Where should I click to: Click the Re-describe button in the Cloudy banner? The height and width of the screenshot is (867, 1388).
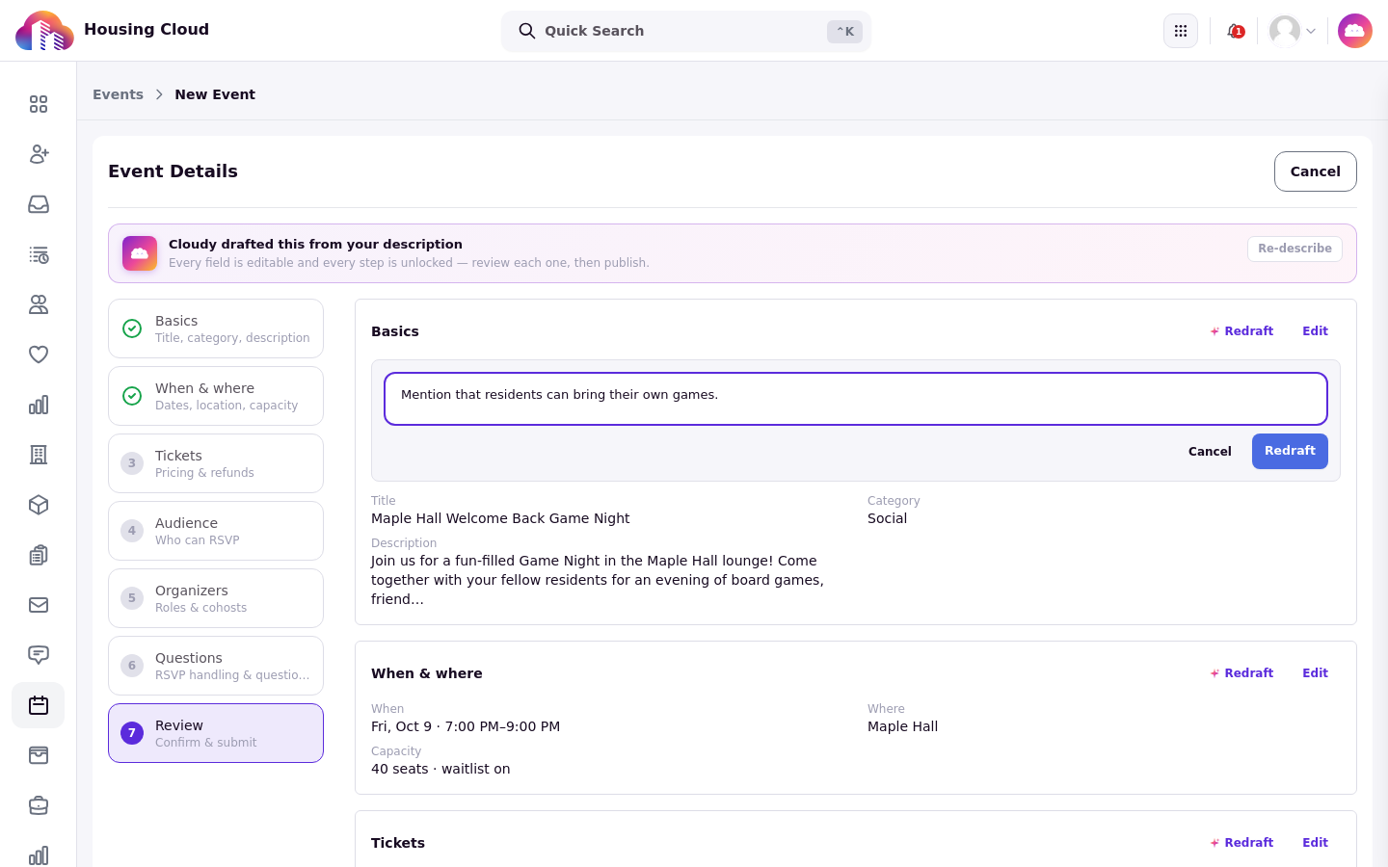tap(1295, 249)
